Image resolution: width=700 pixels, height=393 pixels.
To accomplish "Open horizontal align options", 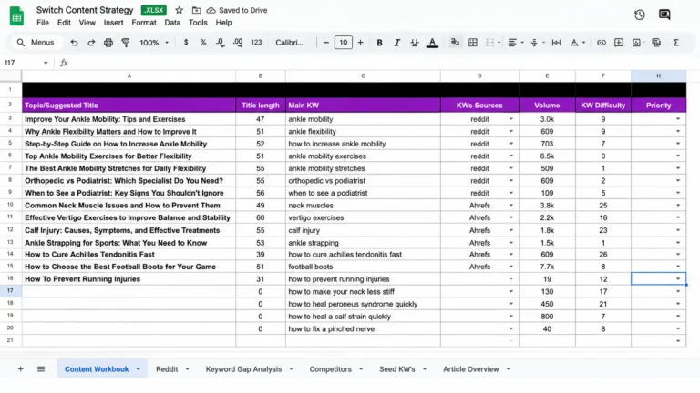I will 515,43.
